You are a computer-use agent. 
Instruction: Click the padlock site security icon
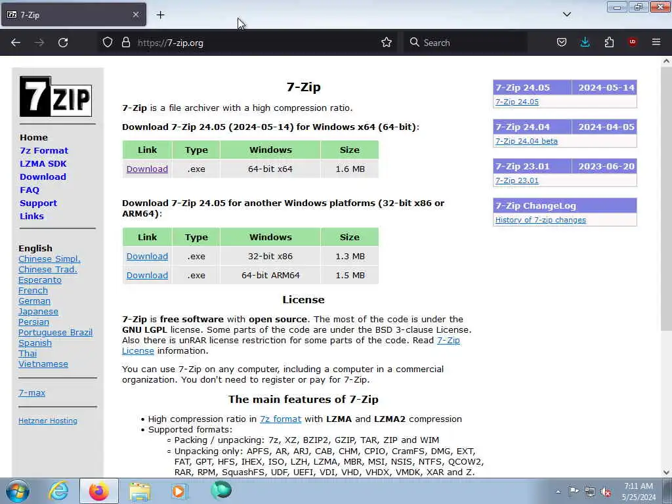coord(125,43)
